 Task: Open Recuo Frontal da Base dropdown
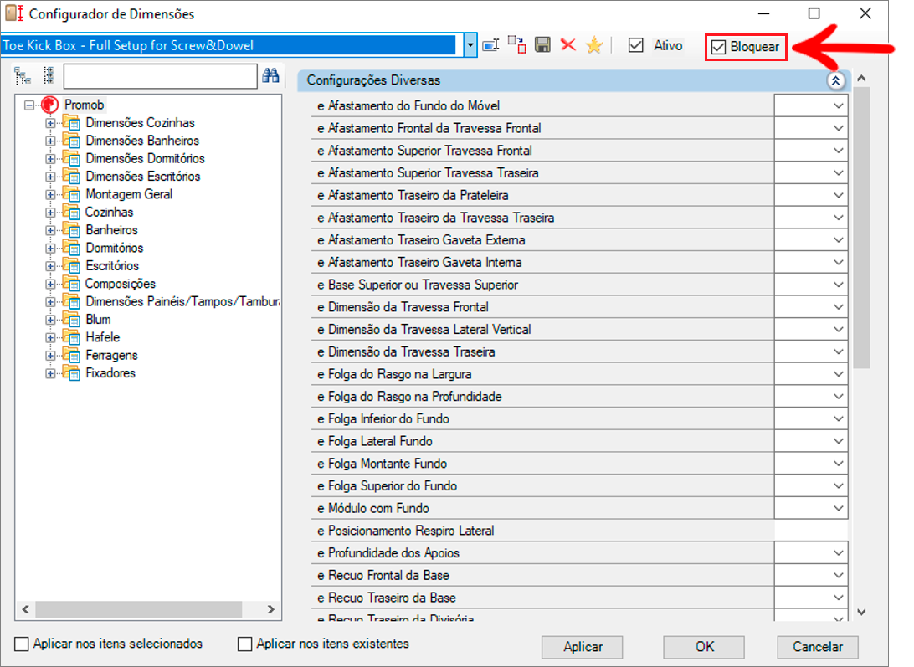[x=838, y=576]
